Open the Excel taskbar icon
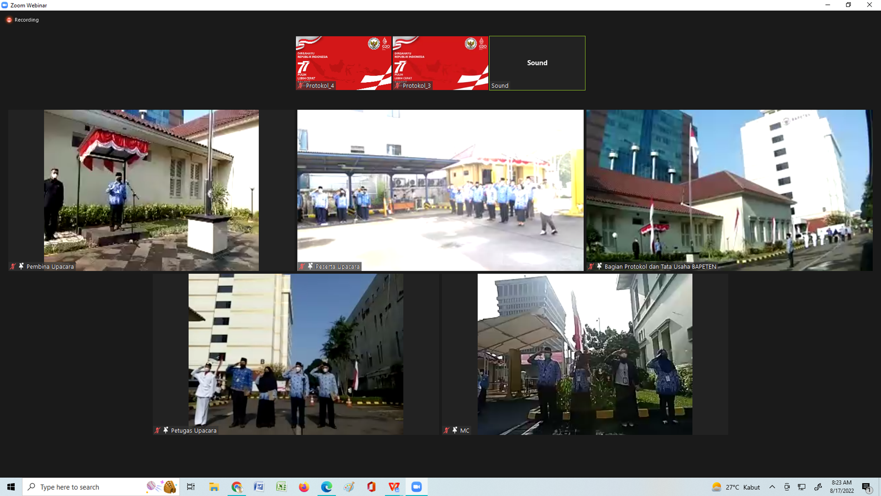Screen dimensions: 881x496 point(281,487)
